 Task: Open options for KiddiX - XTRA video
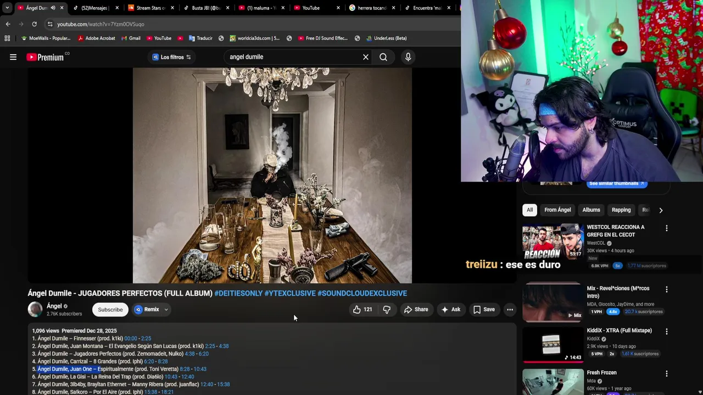[667, 331]
